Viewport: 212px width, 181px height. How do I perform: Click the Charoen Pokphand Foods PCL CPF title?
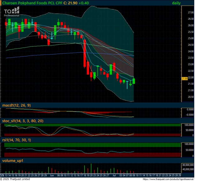click(x=32, y=3)
